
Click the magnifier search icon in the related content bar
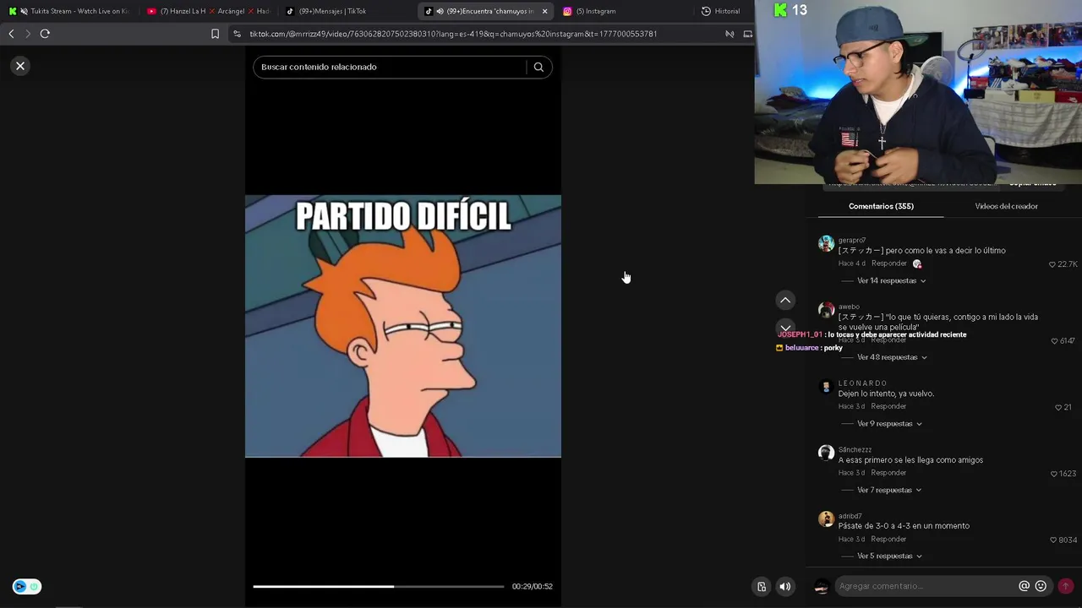click(x=538, y=67)
